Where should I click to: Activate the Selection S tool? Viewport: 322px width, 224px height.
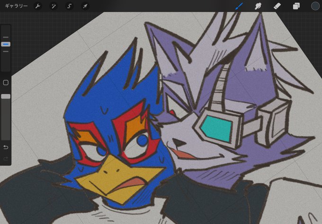click(x=70, y=6)
